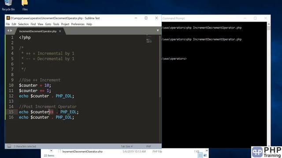Switch explorer to details view icon
Image resolution: width=282 pixels, height=158 pixels.
coord(200,155)
